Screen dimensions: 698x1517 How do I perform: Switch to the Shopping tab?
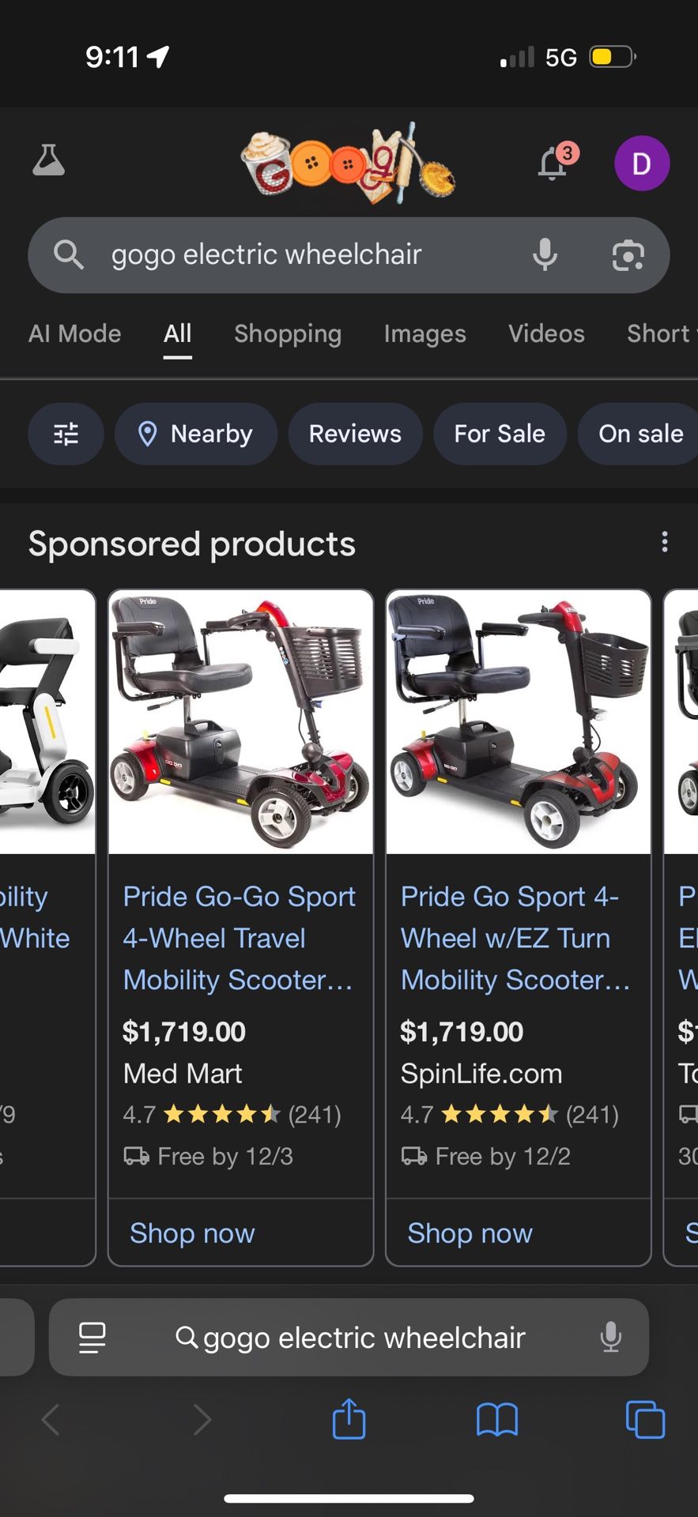click(x=288, y=333)
